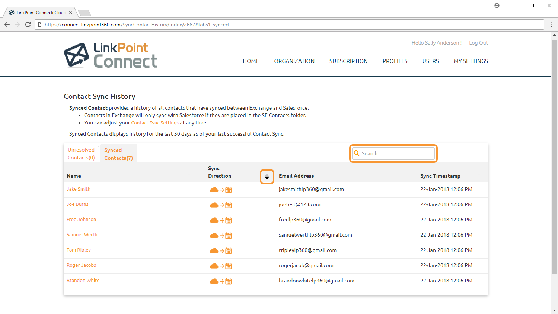
Task: Click Jake Smith's sync timestamp
Action: pyautogui.click(x=446, y=190)
